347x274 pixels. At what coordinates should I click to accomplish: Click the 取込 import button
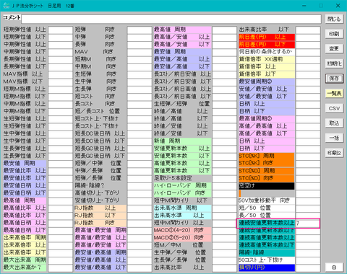tap(334, 123)
